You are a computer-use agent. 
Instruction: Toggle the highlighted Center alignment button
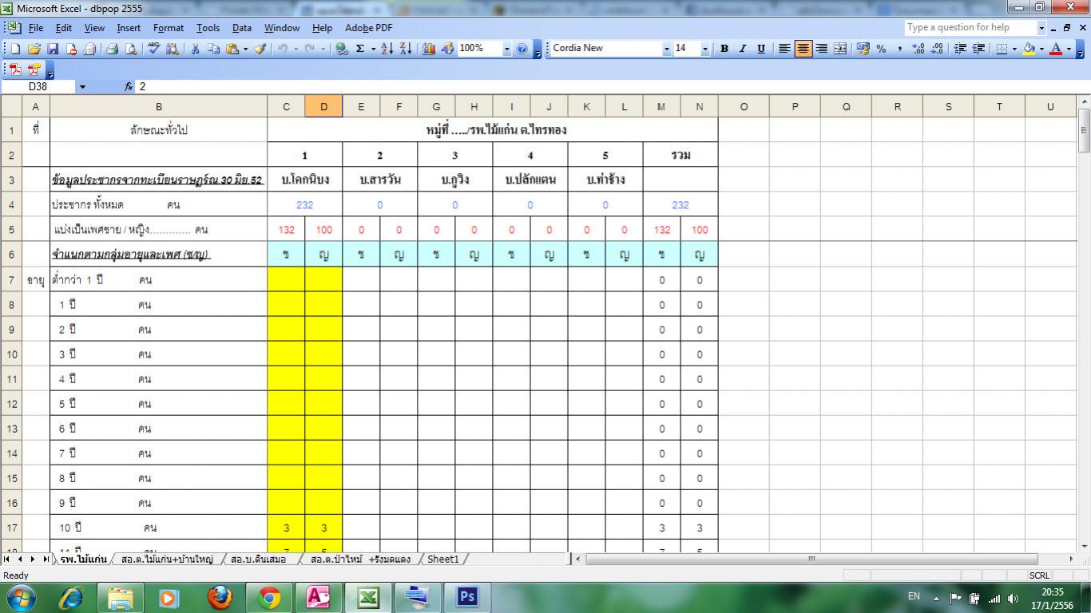803,49
